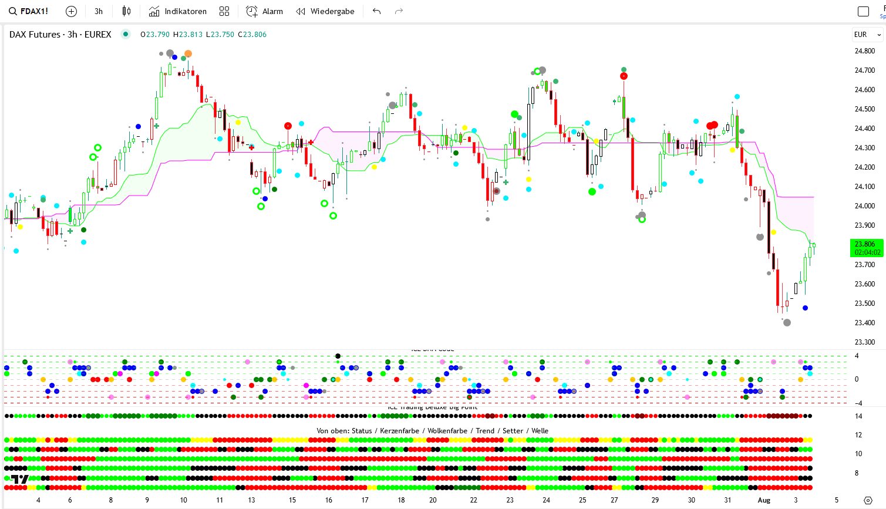The height and width of the screenshot is (509, 886).
Task: Click the TradingView logo on chart
Action: click(20, 479)
